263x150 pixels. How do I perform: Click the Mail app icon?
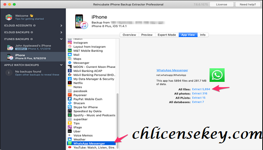pos(70,55)
